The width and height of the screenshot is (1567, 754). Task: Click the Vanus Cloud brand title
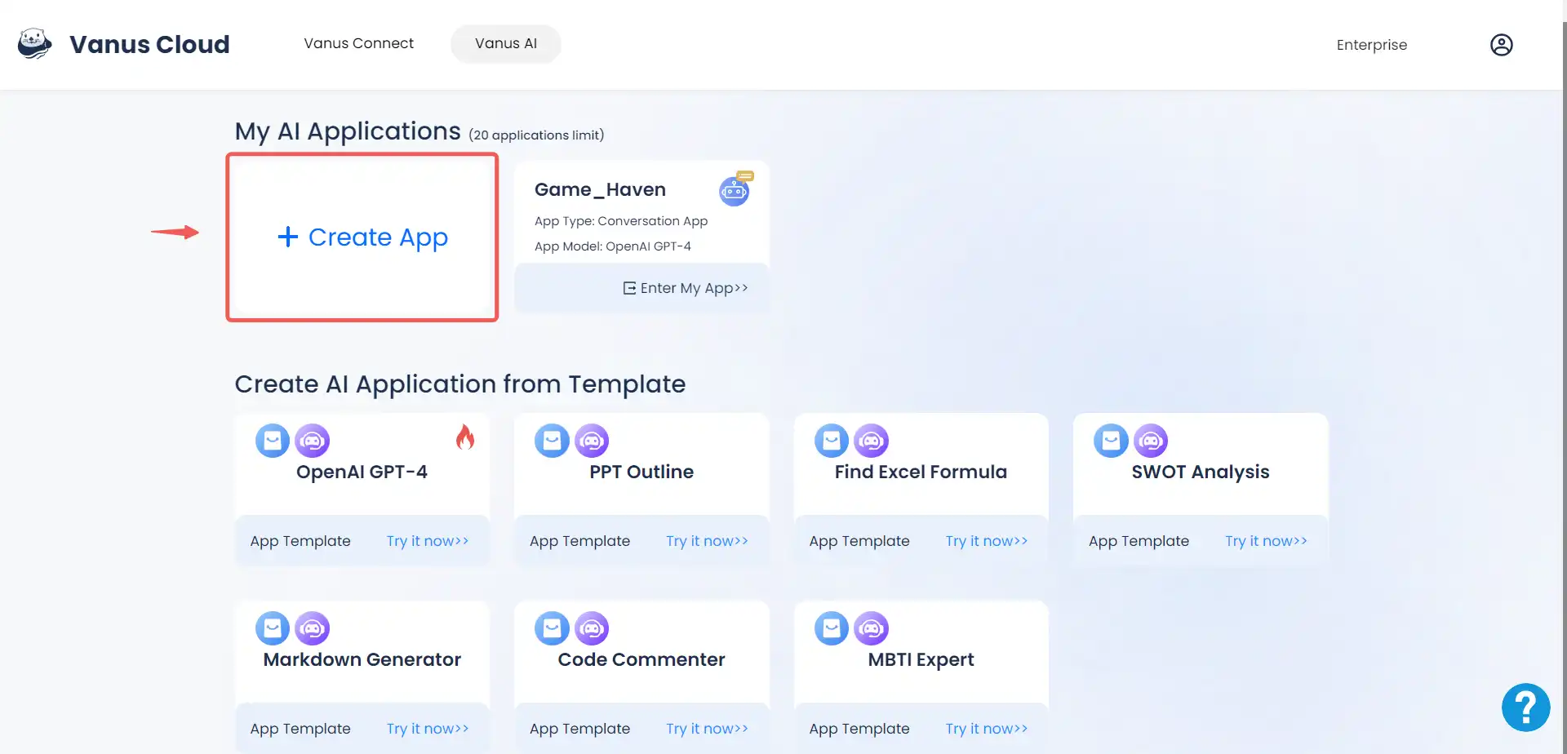tap(149, 44)
